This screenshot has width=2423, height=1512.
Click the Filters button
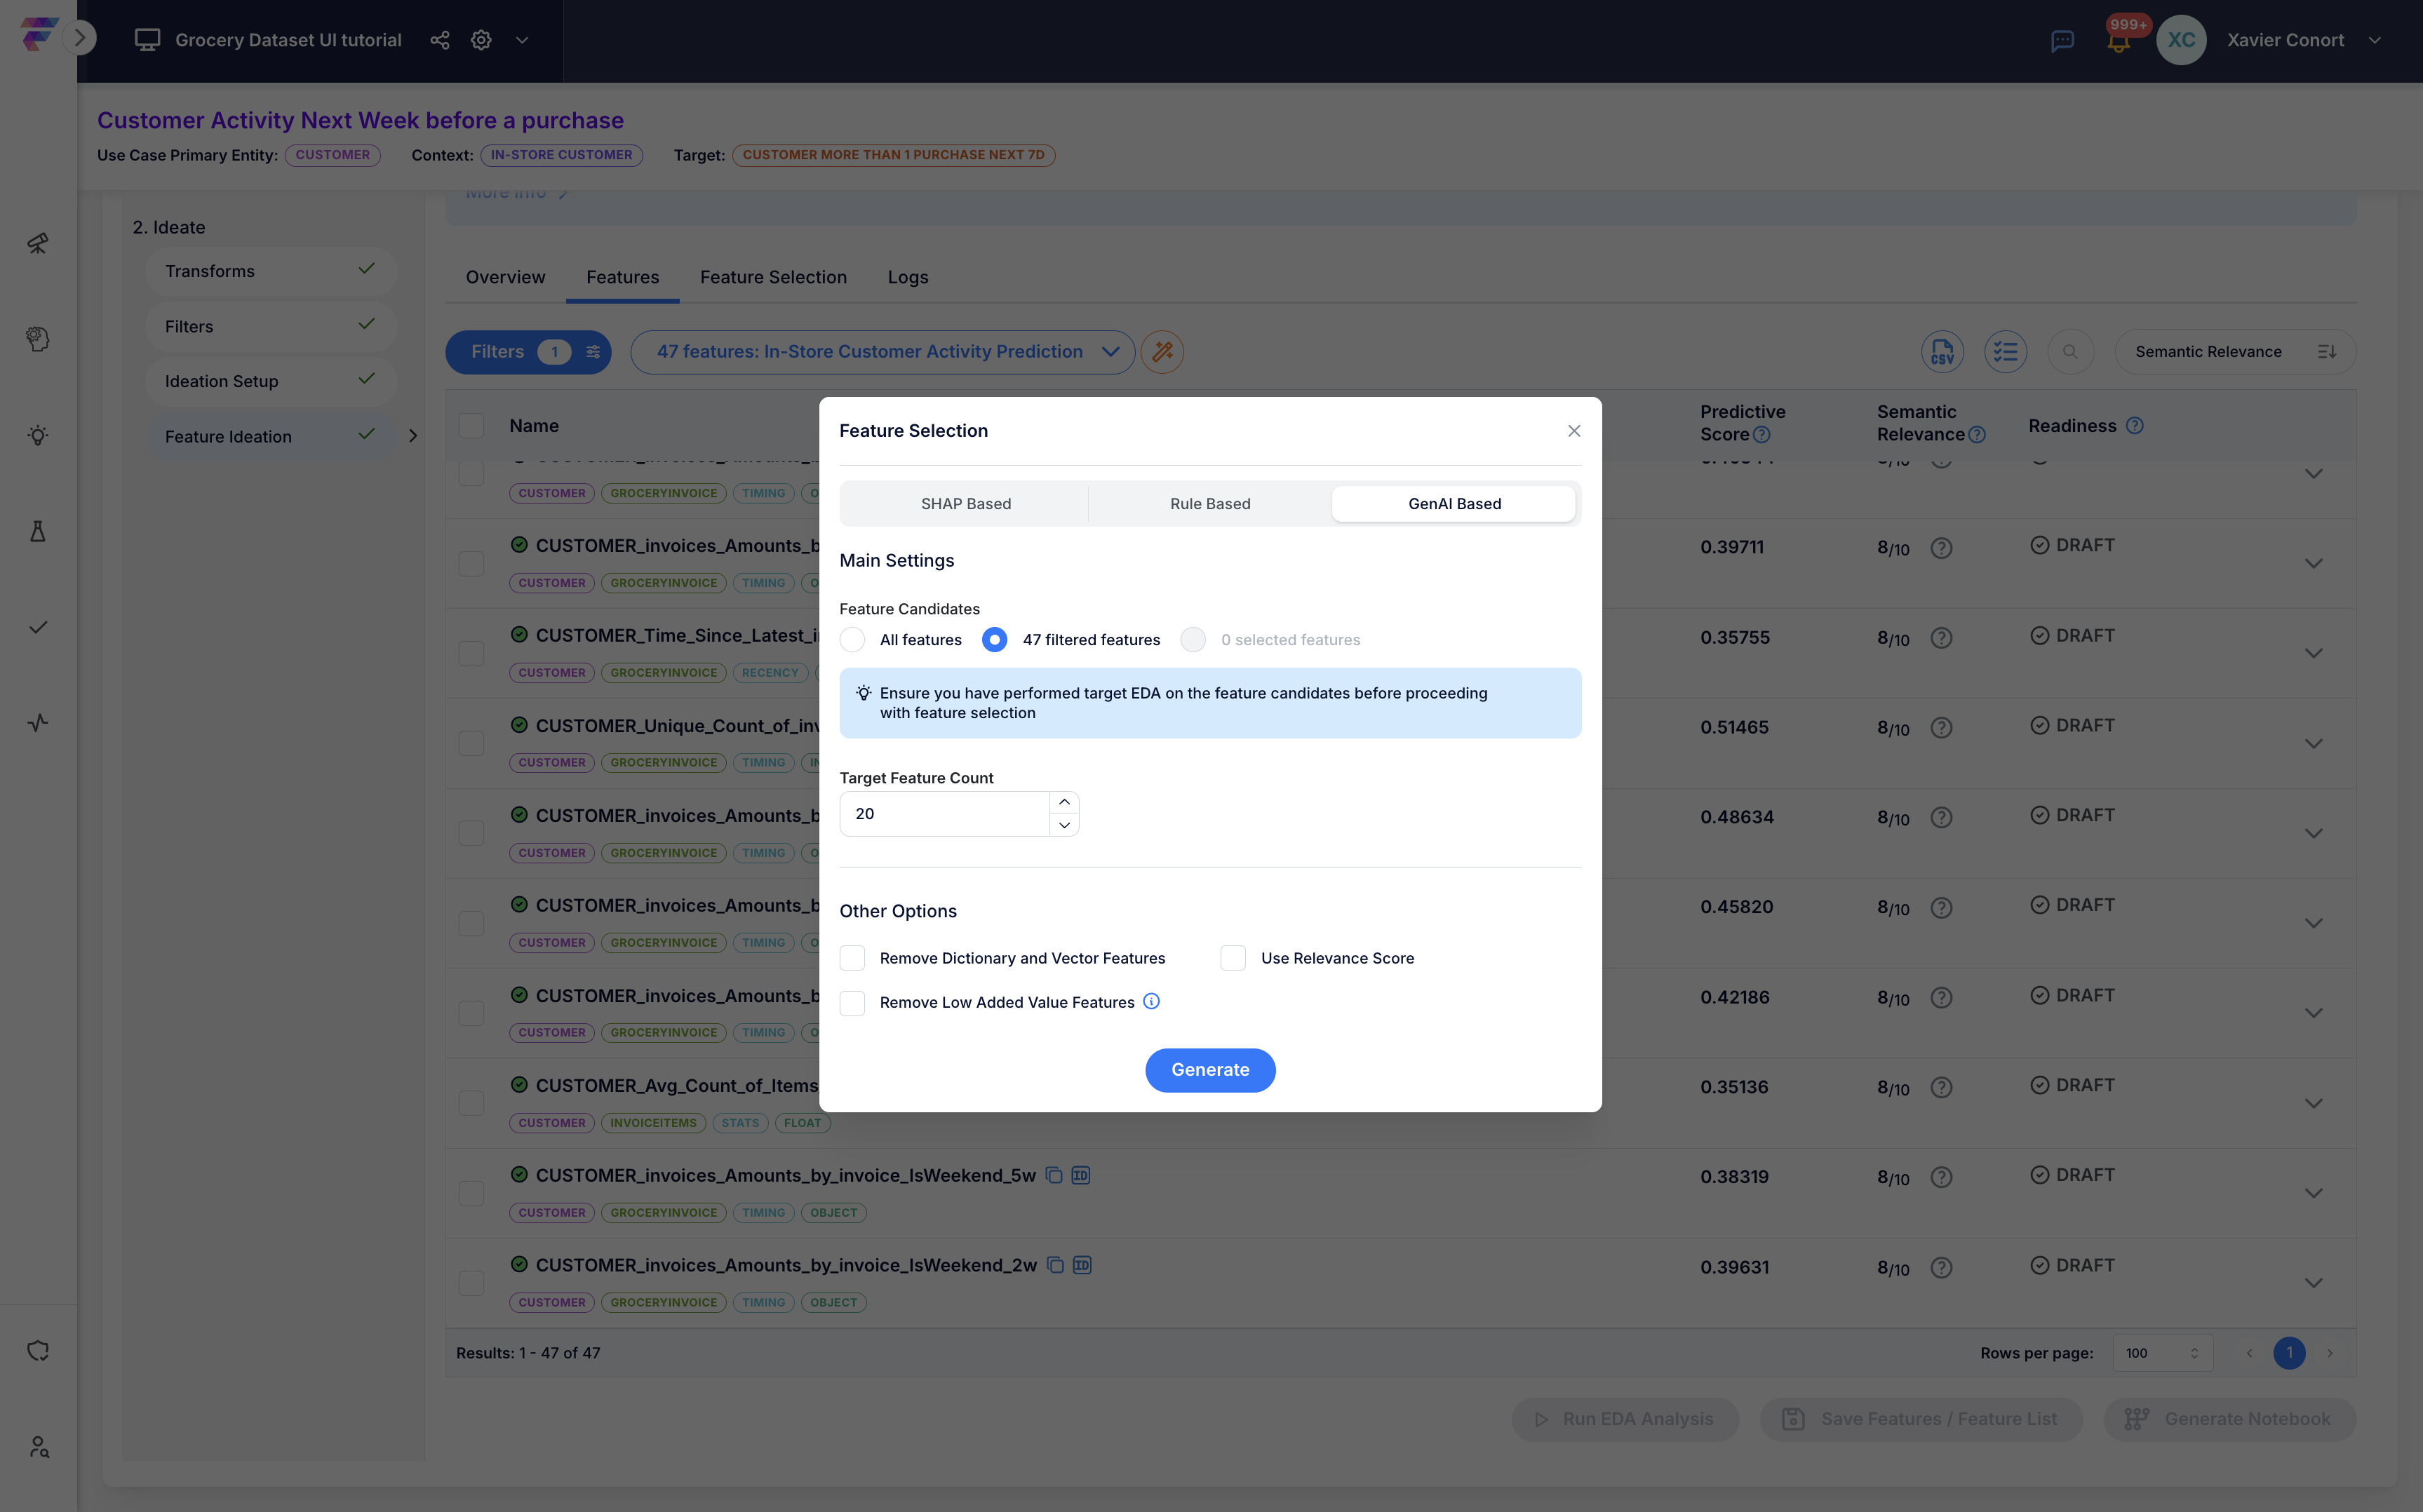(x=528, y=352)
